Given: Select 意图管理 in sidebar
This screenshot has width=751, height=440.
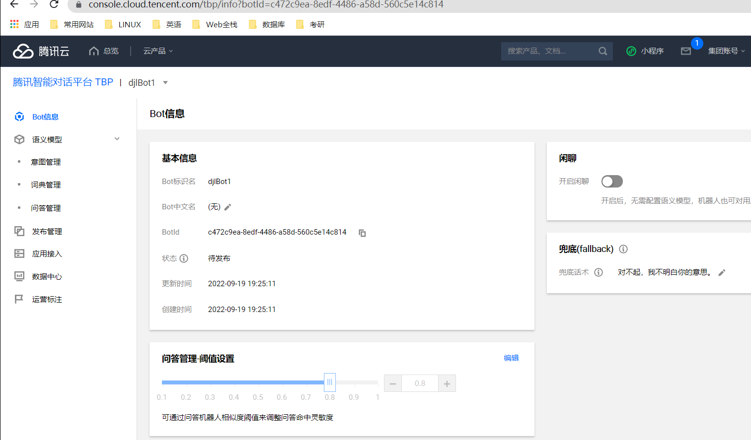Looking at the screenshot, I should pos(46,162).
